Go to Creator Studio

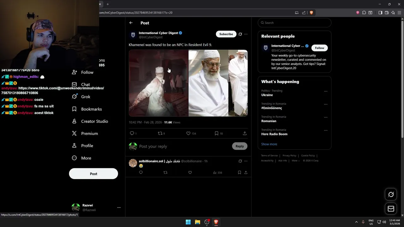tap(90, 121)
